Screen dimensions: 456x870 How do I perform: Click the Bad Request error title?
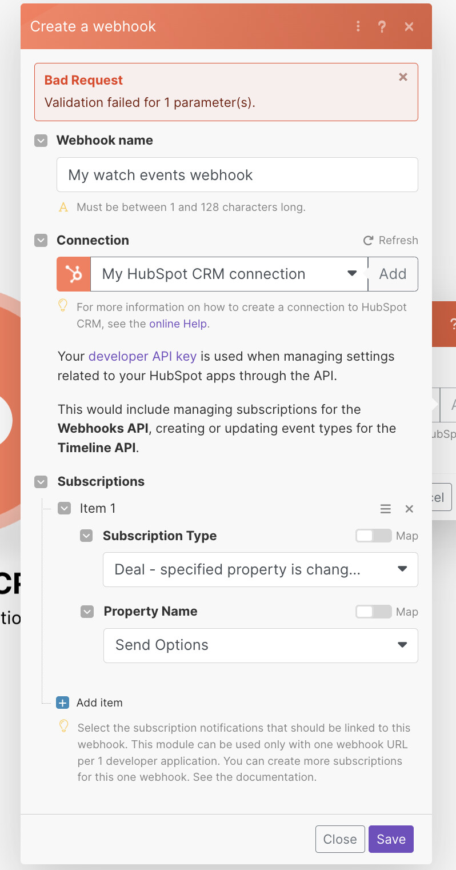click(83, 80)
